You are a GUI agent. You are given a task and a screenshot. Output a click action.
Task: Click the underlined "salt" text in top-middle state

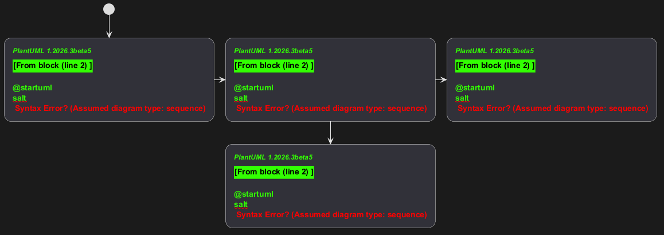click(x=241, y=98)
